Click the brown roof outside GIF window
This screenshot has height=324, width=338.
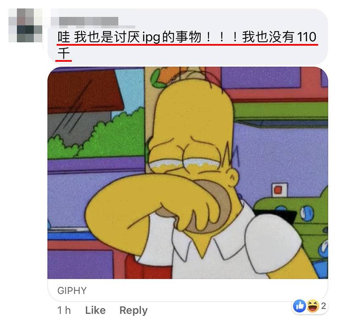click(85, 91)
